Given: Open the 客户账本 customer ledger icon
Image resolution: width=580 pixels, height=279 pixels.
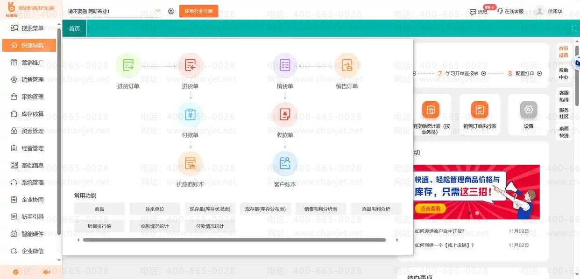Looking at the screenshot, I should click(x=285, y=164).
